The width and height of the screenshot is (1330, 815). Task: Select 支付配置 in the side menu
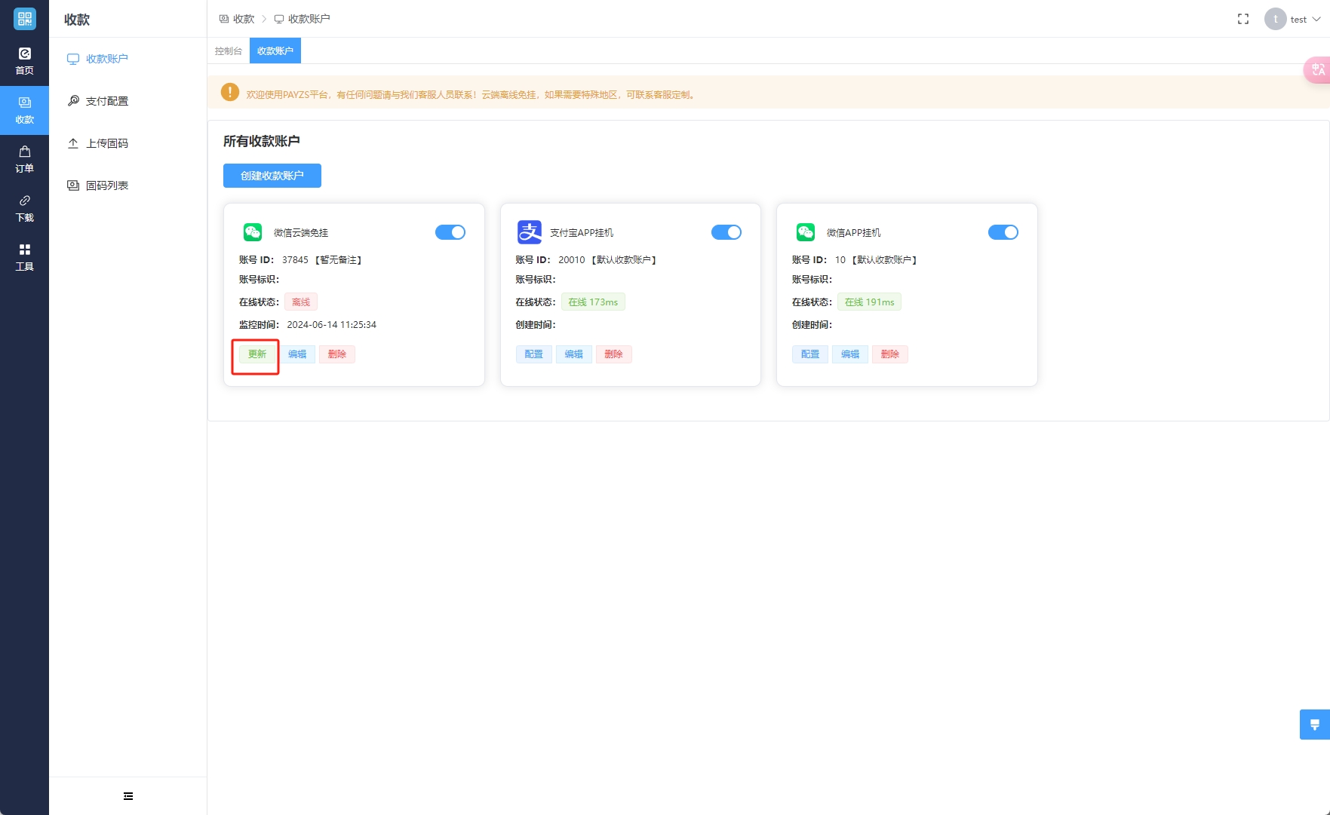point(106,101)
